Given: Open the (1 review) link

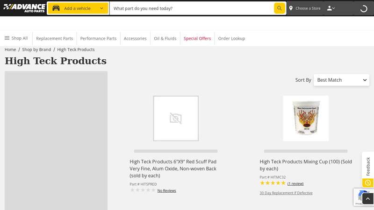Looking at the screenshot, I should tap(295, 183).
